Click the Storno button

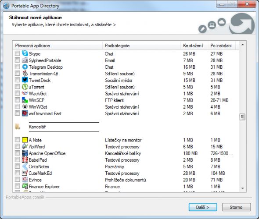click(x=236, y=207)
